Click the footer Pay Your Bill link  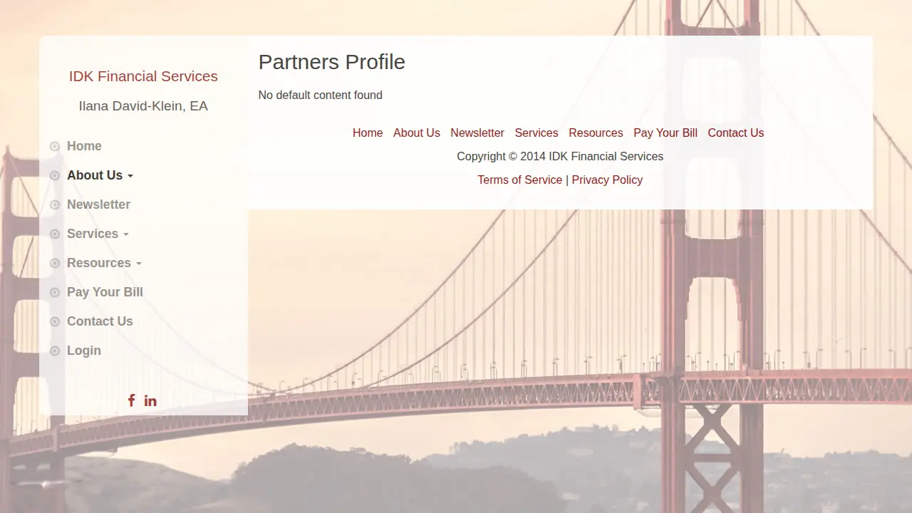coord(665,133)
